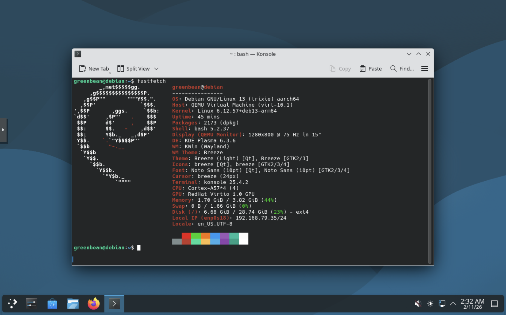Expand the left screen edge side panel handle
The height and width of the screenshot is (315, 506).
coord(3,130)
